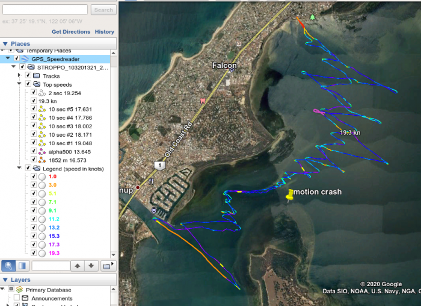Move selected place down with arrow button
The width and height of the screenshot is (421, 306).
pyautogui.click(x=91, y=266)
